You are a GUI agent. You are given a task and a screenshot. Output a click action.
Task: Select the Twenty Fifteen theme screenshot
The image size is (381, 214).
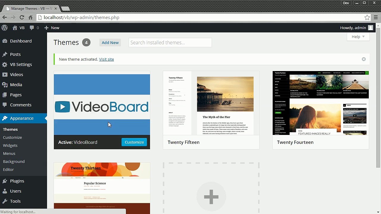(x=211, y=103)
